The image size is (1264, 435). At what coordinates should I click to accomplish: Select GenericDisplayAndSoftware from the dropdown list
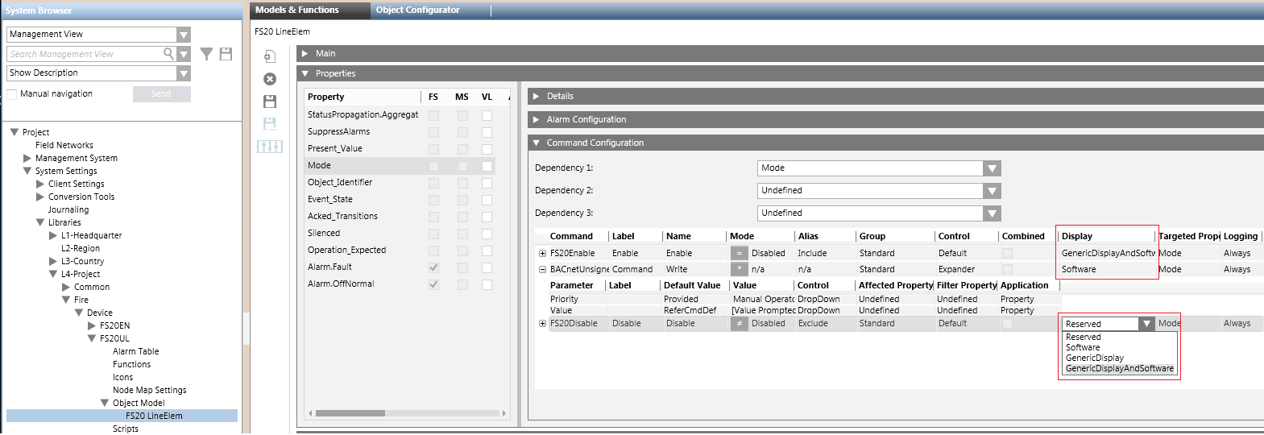(x=1119, y=368)
